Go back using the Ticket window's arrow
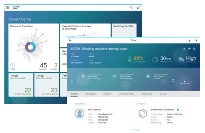 [x=70, y=40]
